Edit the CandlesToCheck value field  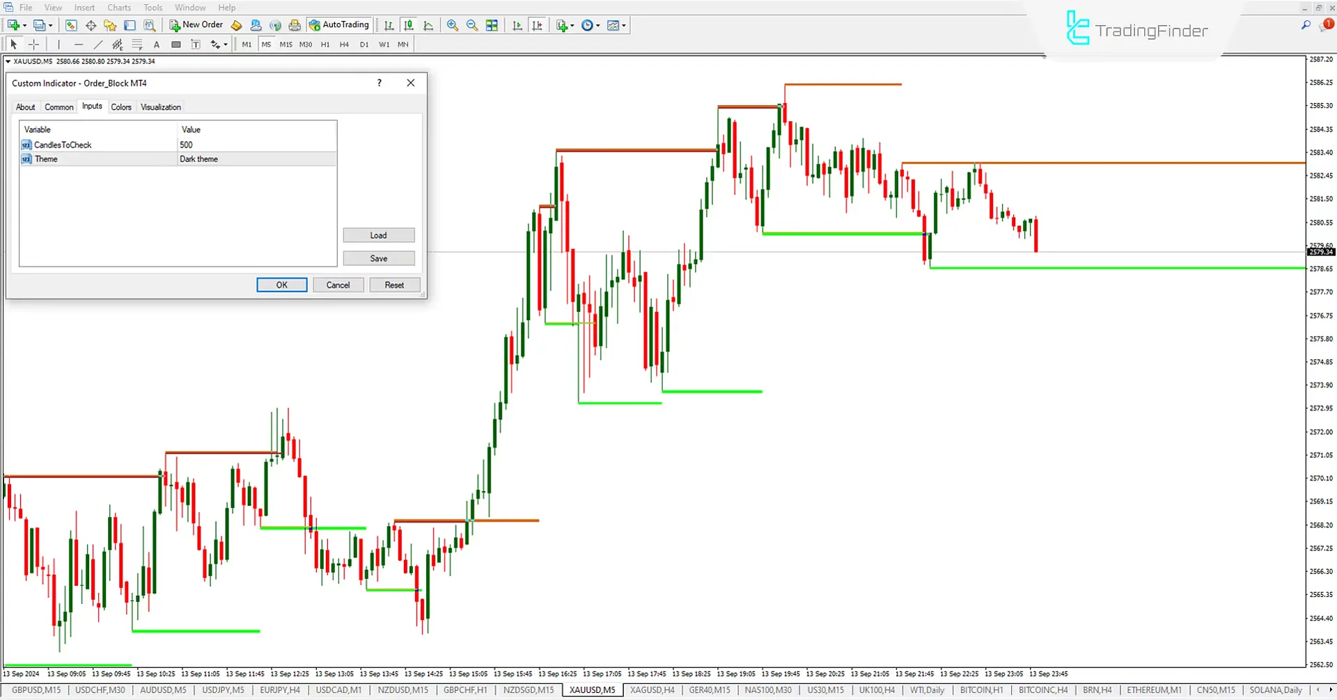pos(258,145)
